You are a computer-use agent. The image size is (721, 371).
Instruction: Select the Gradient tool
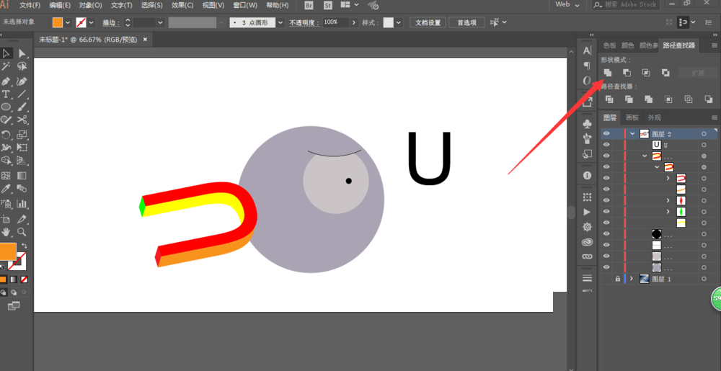tap(22, 175)
